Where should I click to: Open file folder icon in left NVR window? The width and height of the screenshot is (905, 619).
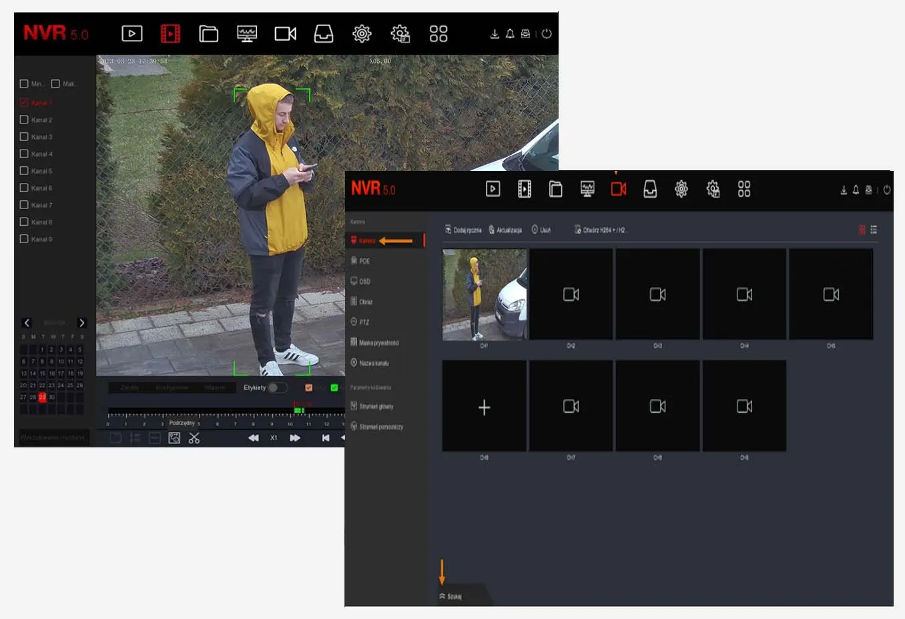[x=208, y=33]
